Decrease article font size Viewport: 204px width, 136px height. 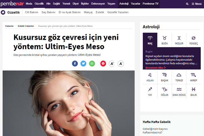120,64
